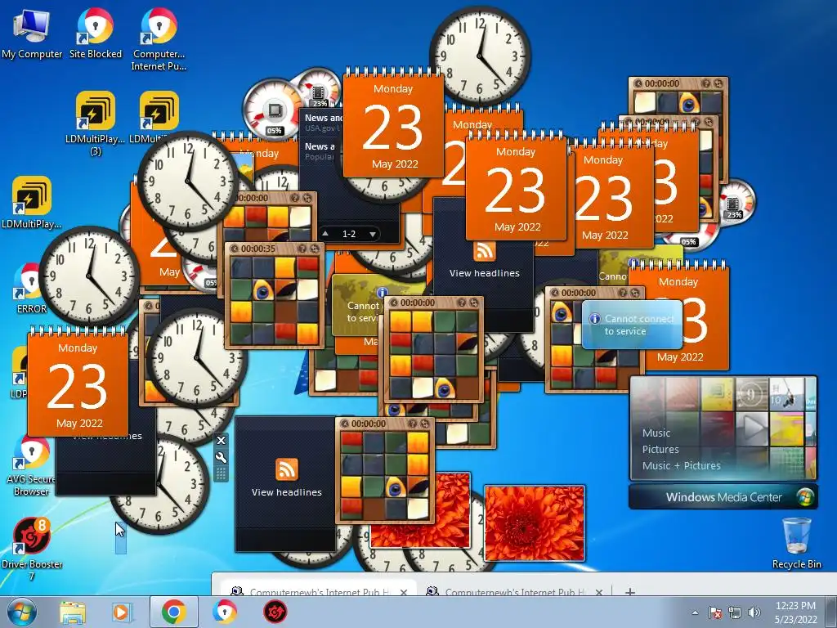Switch to the active Computernewb's Internet Pub tab
The width and height of the screenshot is (837, 628).
(318, 588)
